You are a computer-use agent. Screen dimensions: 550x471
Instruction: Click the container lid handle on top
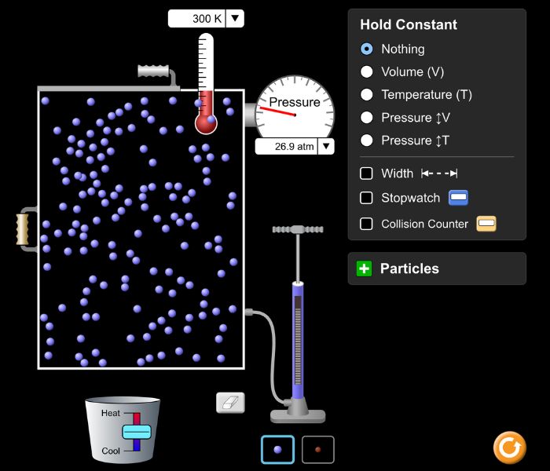point(154,71)
